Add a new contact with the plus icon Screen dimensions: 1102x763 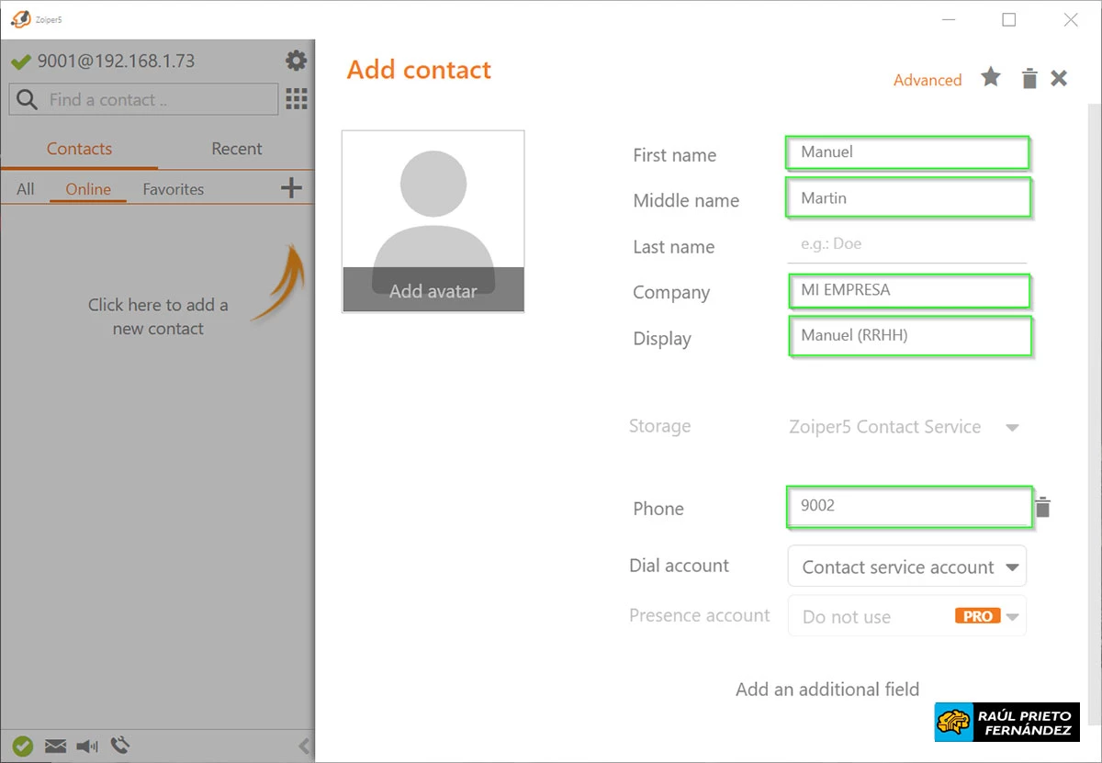290,188
